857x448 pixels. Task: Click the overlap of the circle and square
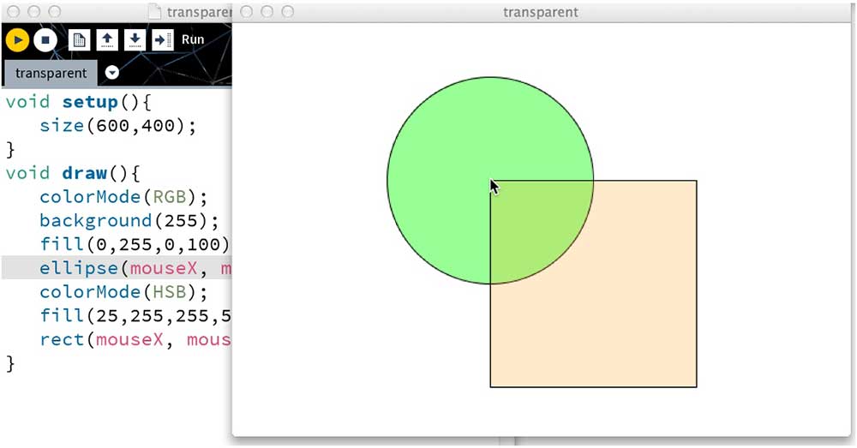pyautogui.click(x=533, y=224)
